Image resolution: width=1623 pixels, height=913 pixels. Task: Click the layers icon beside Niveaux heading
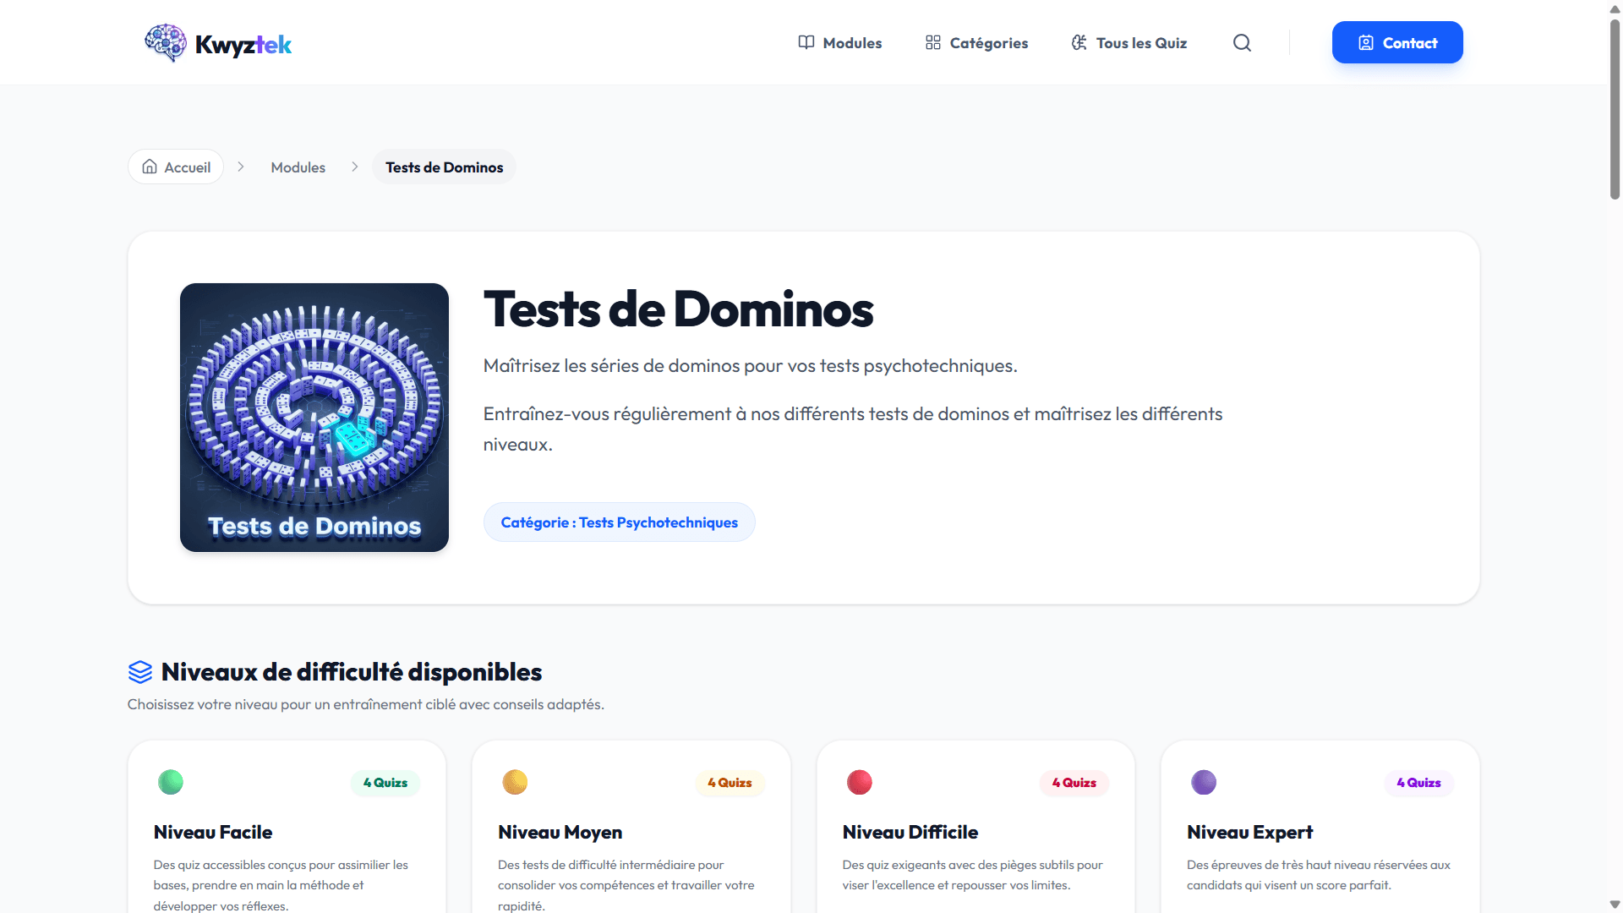[x=140, y=672]
